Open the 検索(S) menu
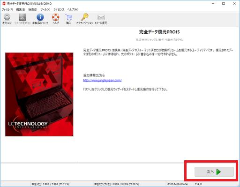This screenshot has width=240, height=187. pyautogui.click(x=33, y=9)
